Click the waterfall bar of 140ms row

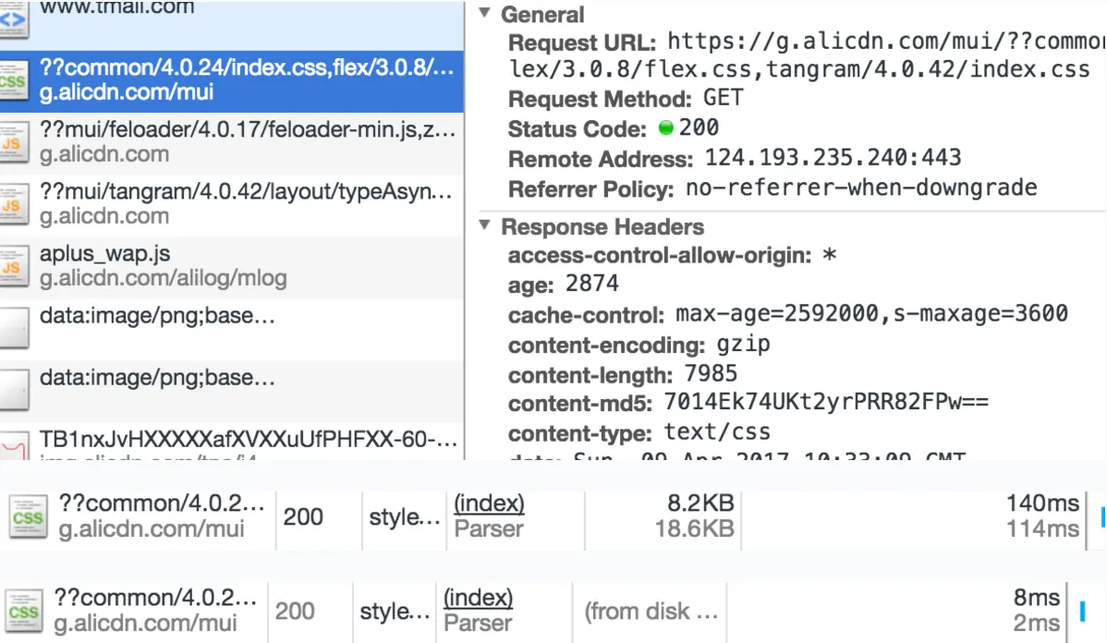pyautogui.click(x=1102, y=516)
